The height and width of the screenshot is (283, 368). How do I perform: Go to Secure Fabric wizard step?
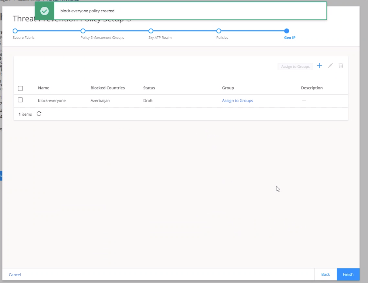tap(15, 31)
